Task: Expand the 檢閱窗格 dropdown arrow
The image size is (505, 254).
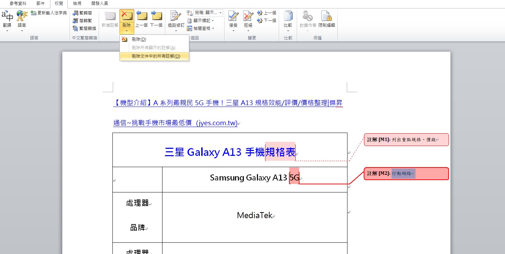Action: coord(213,28)
